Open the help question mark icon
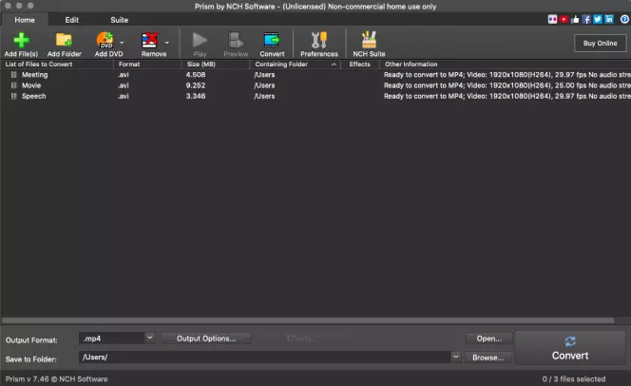Viewport: 631px width, 386px height. [624, 19]
